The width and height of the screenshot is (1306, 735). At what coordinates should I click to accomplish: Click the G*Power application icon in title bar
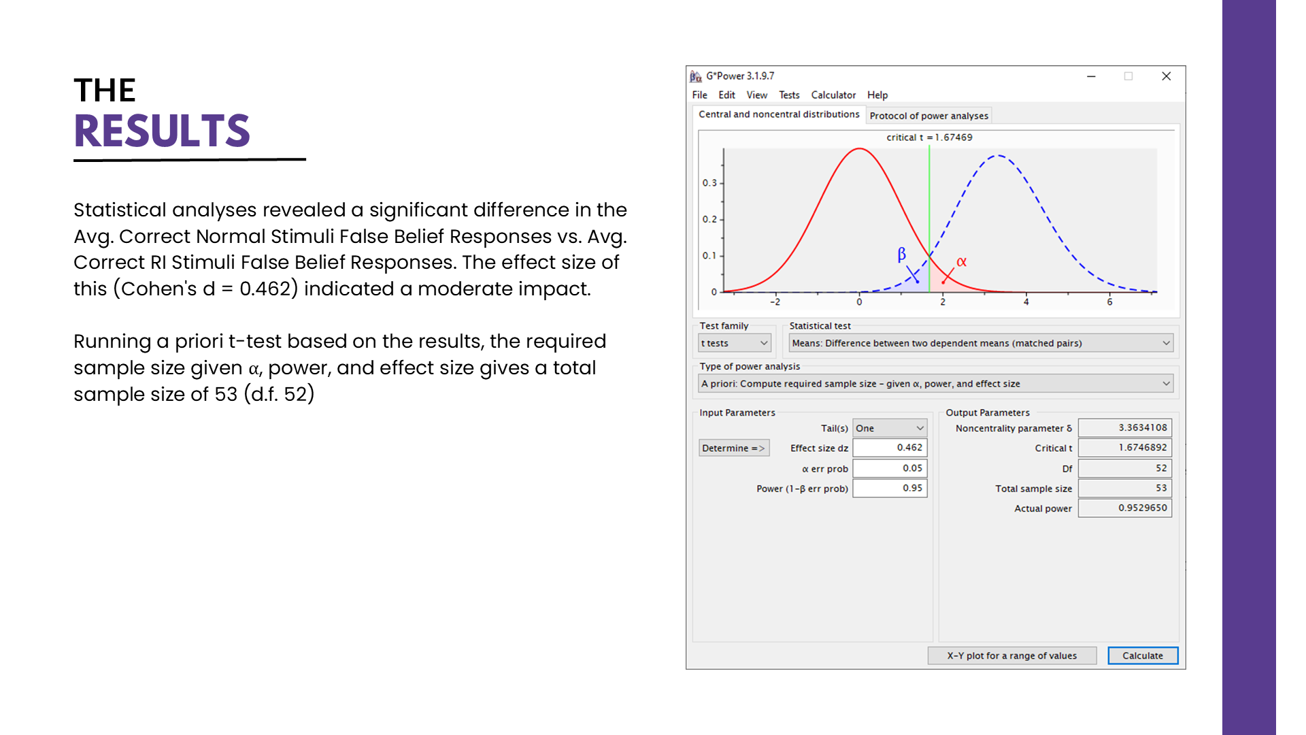[x=695, y=76]
